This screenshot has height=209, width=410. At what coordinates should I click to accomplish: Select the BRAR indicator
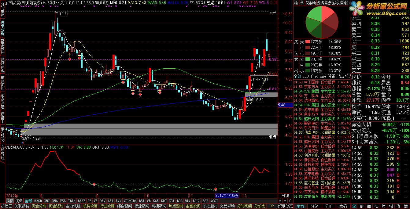pos(81,201)
